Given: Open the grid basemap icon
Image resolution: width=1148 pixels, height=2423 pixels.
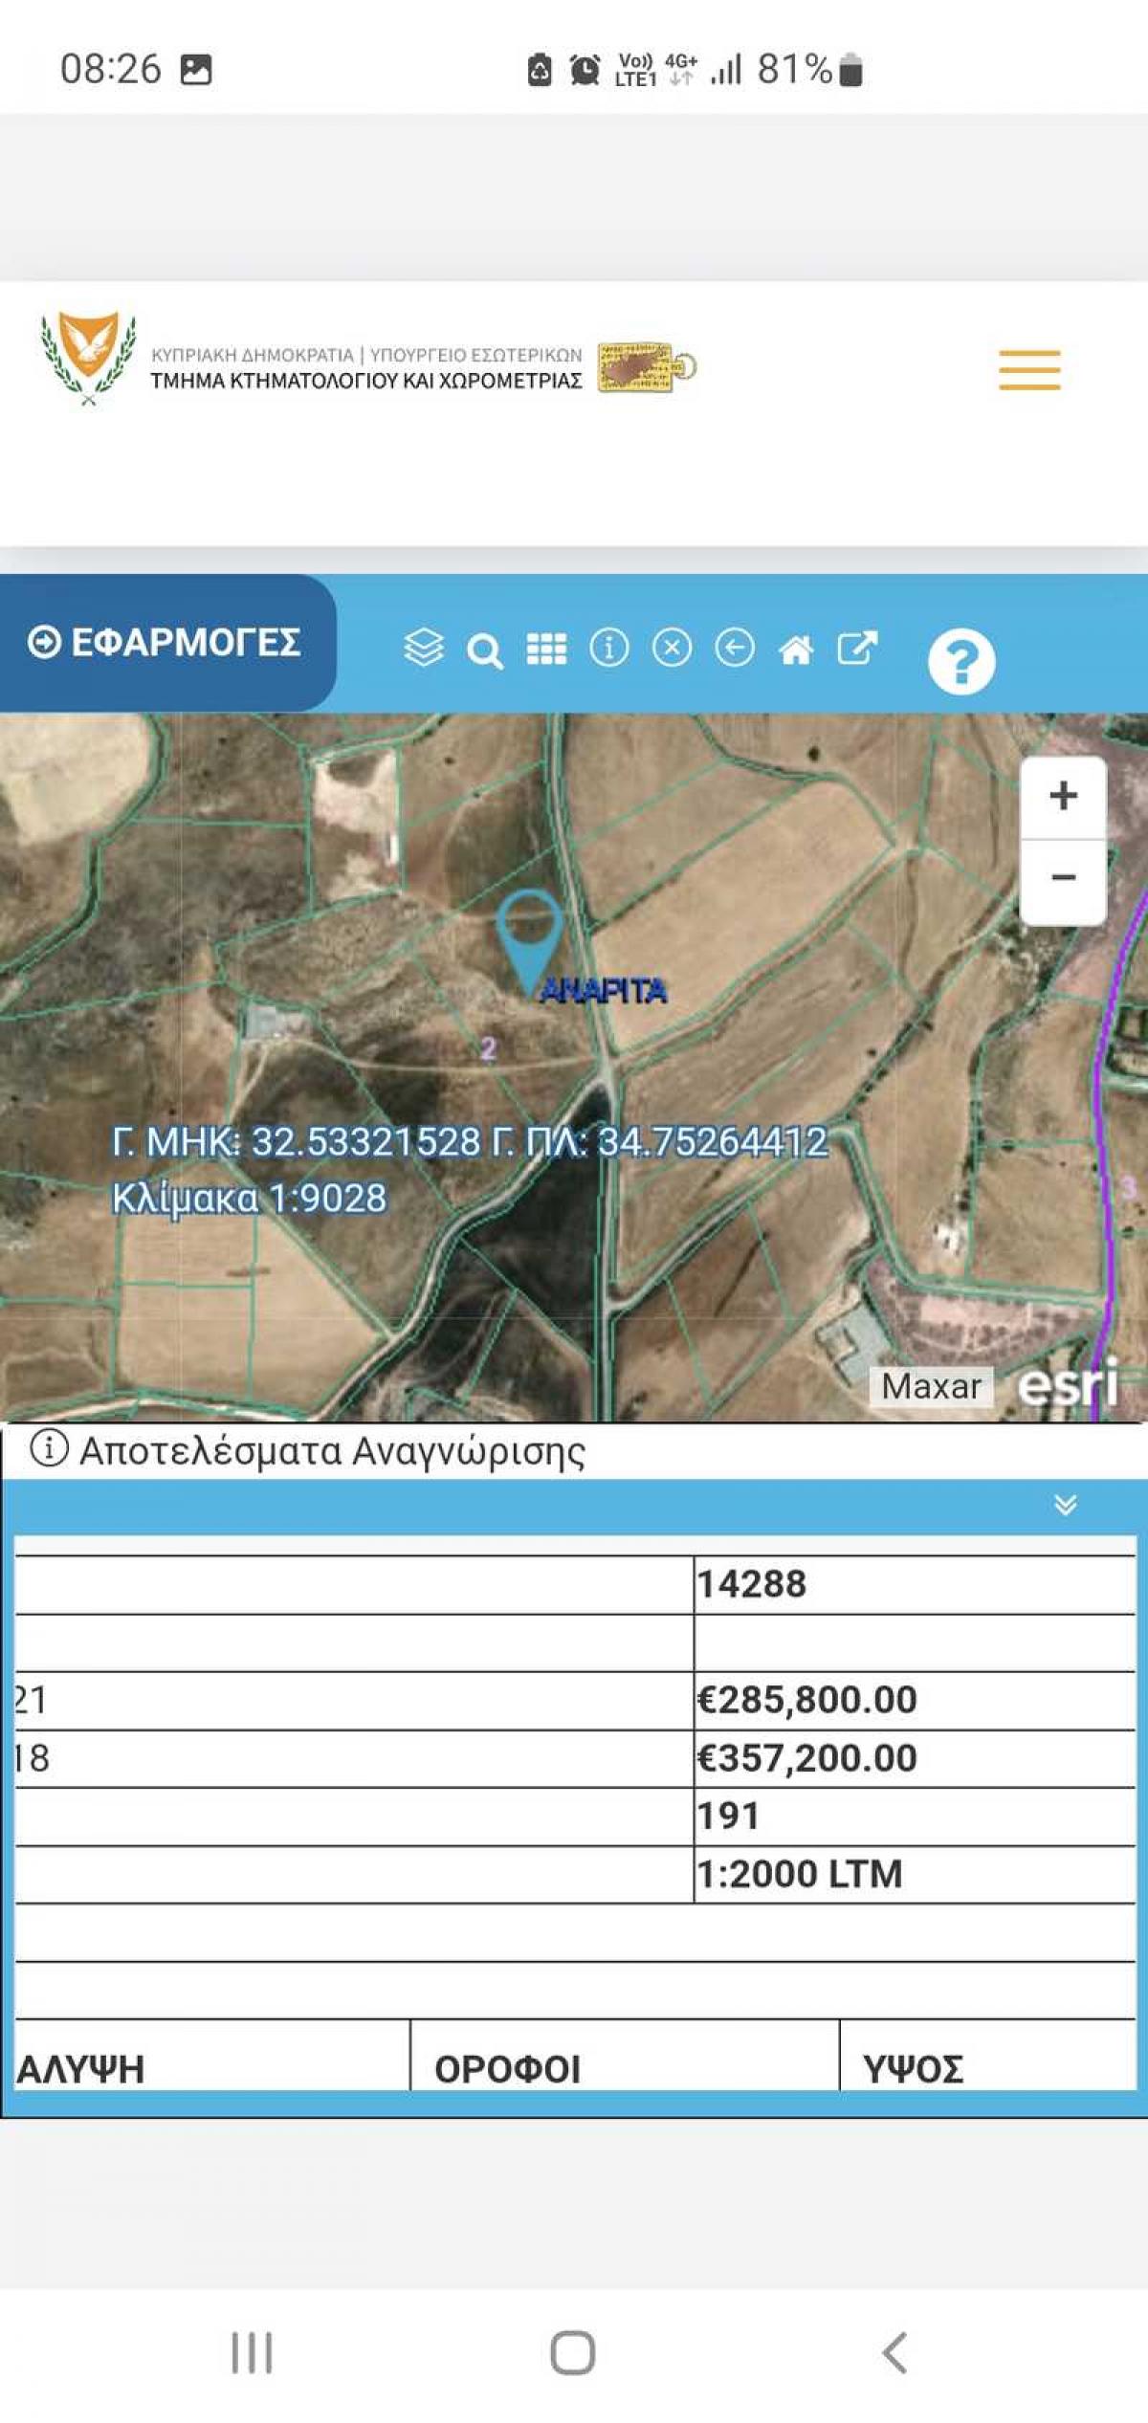Looking at the screenshot, I should (x=546, y=649).
